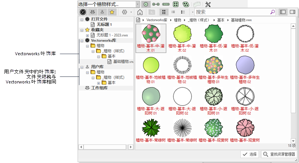Select 植物-基本-多年生植物 02 thumbnail

point(245,70)
